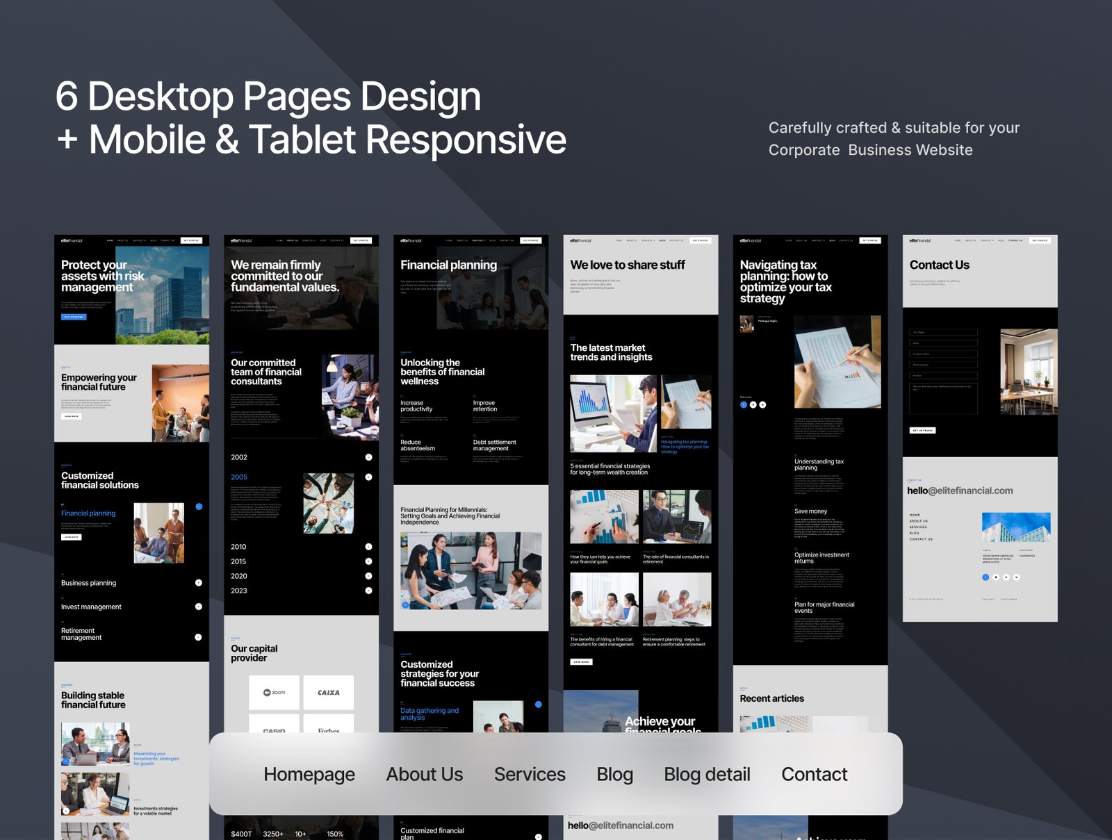Image resolution: width=1112 pixels, height=840 pixels.
Task: Click the author avatar on the blog detail page
Action: (x=747, y=323)
